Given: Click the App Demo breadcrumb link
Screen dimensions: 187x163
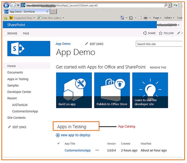Looking at the screenshot, I should tap(63, 44).
